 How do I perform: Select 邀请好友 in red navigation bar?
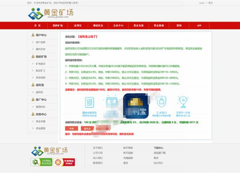(98, 25)
